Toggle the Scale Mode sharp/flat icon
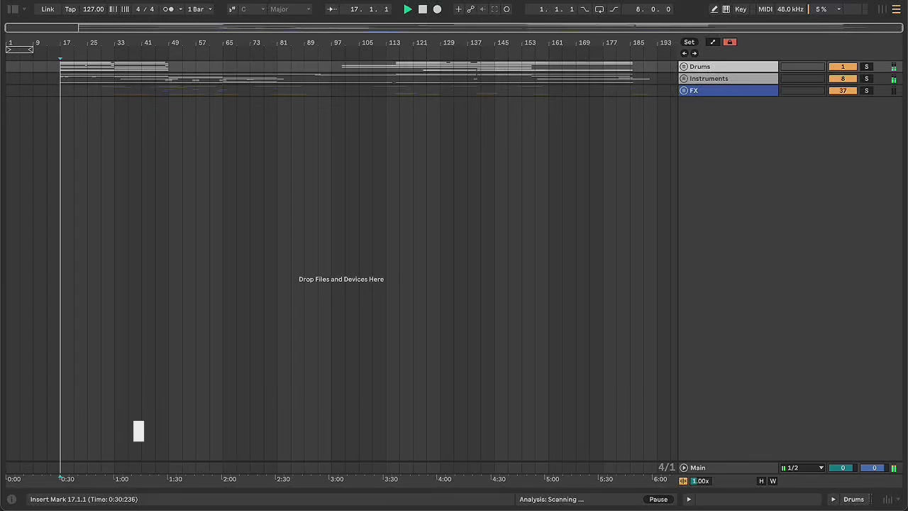The width and height of the screenshot is (908, 511). click(x=232, y=9)
